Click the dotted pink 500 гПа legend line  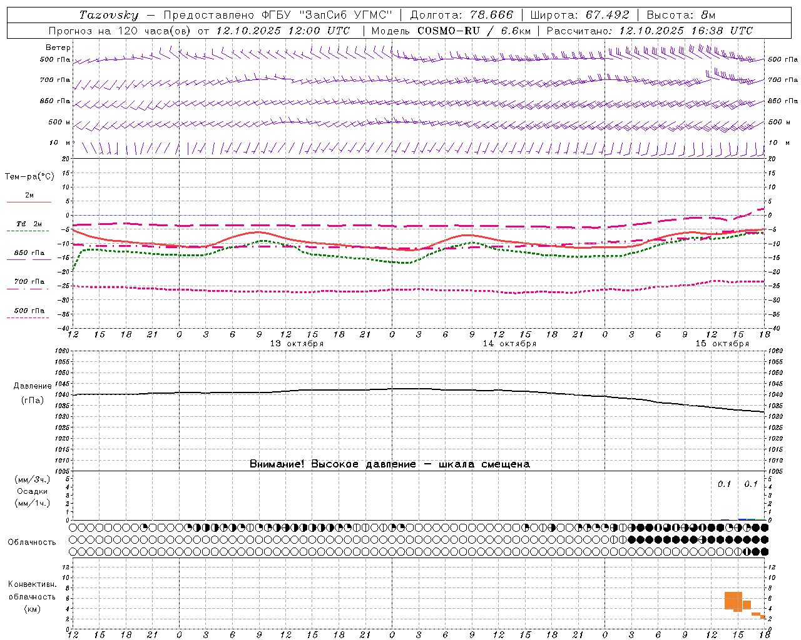click(x=28, y=317)
